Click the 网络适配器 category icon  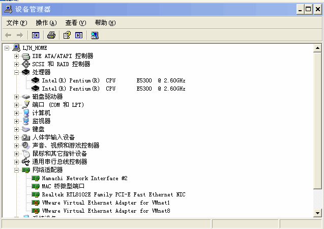(x=26, y=170)
